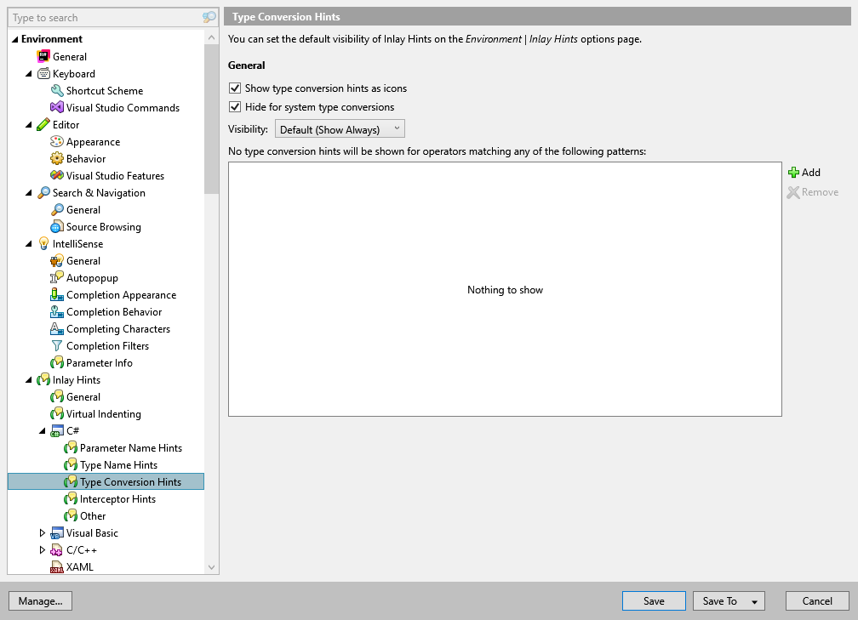Screen dimensions: 858x620
Task: Collapse the Inlay Hints section
Action: pos(27,379)
